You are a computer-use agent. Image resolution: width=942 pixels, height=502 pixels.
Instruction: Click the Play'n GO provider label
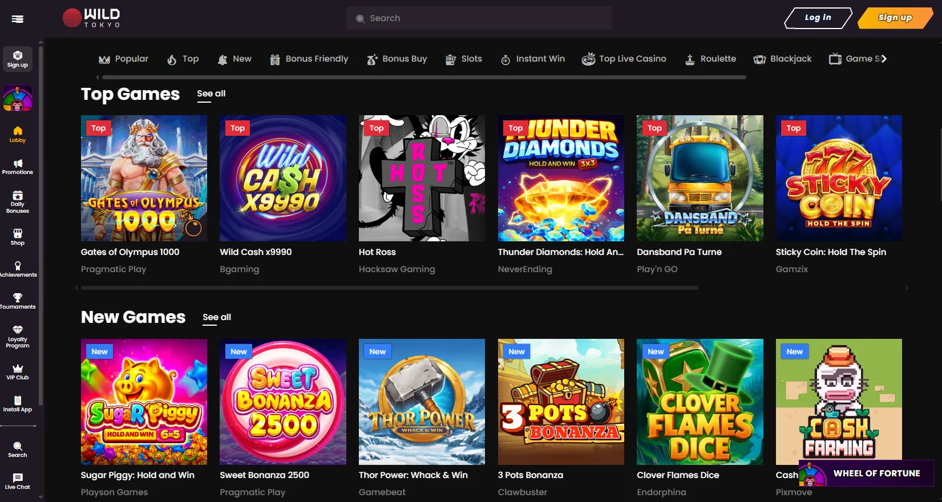click(x=657, y=269)
